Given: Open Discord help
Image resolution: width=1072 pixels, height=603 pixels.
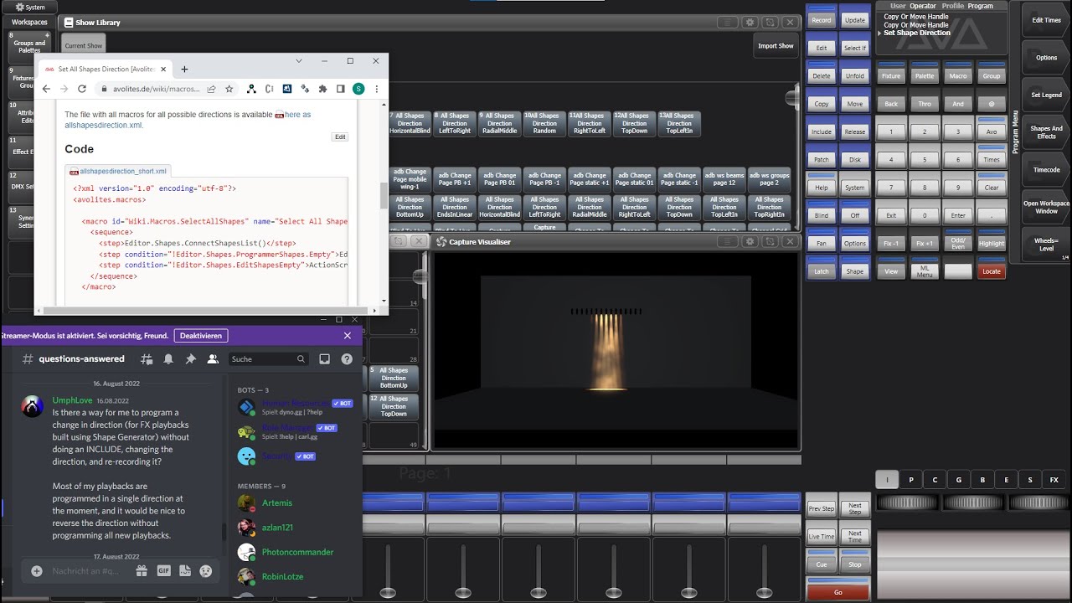Looking at the screenshot, I should pyautogui.click(x=347, y=358).
